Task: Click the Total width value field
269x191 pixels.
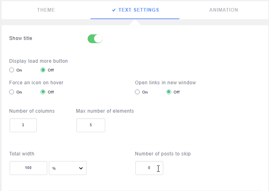Action: (x=28, y=168)
